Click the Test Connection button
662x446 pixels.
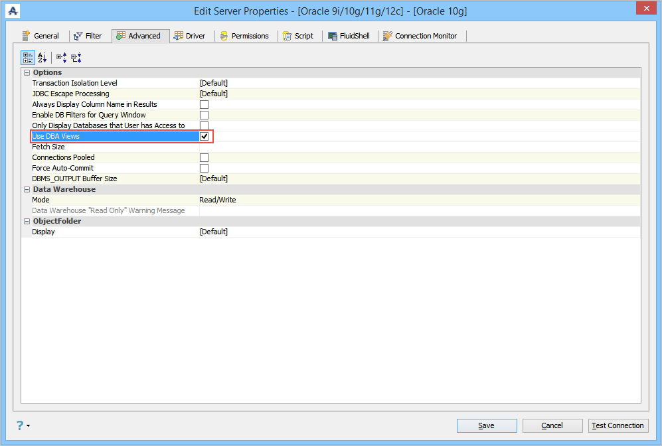[618, 425]
